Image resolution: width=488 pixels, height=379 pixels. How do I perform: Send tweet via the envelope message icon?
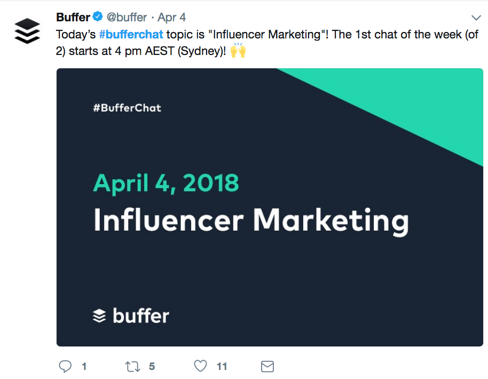click(267, 366)
